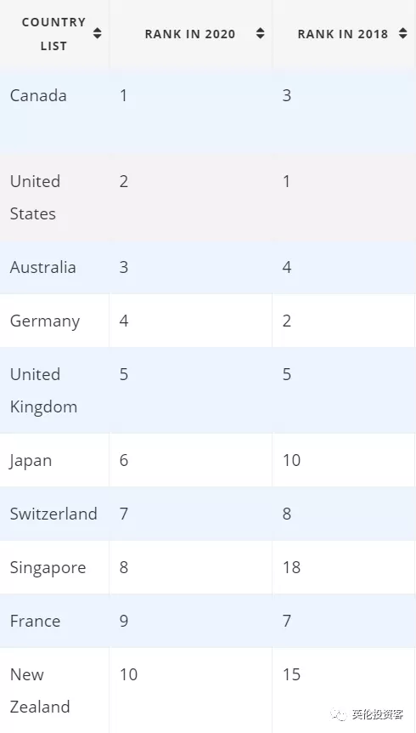This screenshot has width=416, height=733.
Task: Click Singapore's 2018 rank value 18
Action: 291,567
